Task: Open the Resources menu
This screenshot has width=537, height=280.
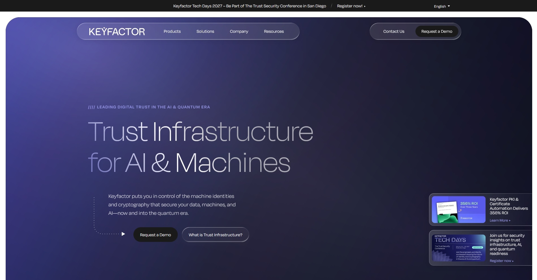Action: coord(274,31)
